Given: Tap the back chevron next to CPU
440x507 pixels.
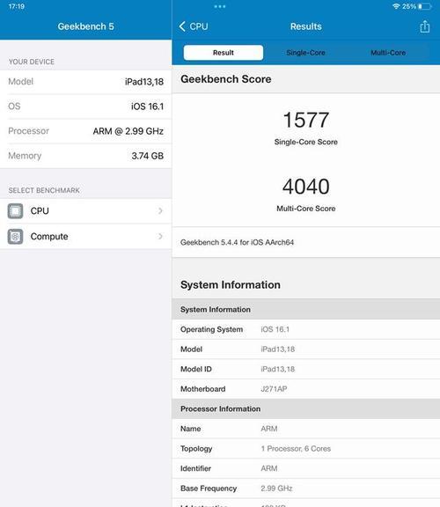Looking at the screenshot, I should (182, 26).
